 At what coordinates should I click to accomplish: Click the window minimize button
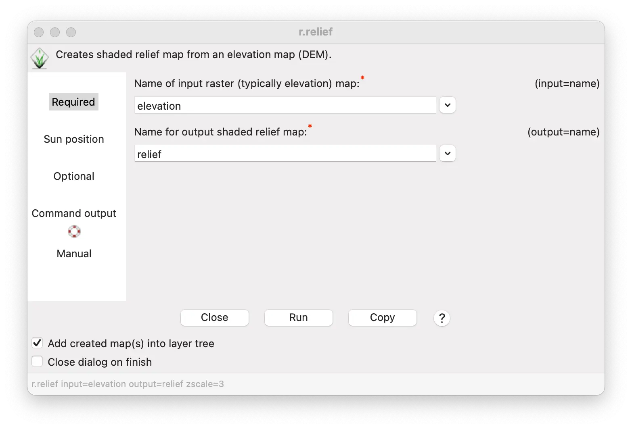[55, 32]
